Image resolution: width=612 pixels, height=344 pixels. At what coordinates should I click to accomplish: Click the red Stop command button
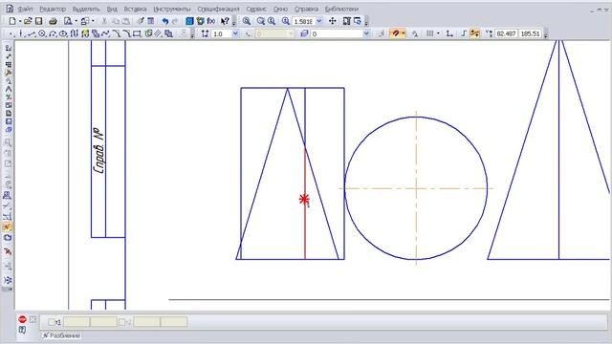pyautogui.click(x=22, y=319)
